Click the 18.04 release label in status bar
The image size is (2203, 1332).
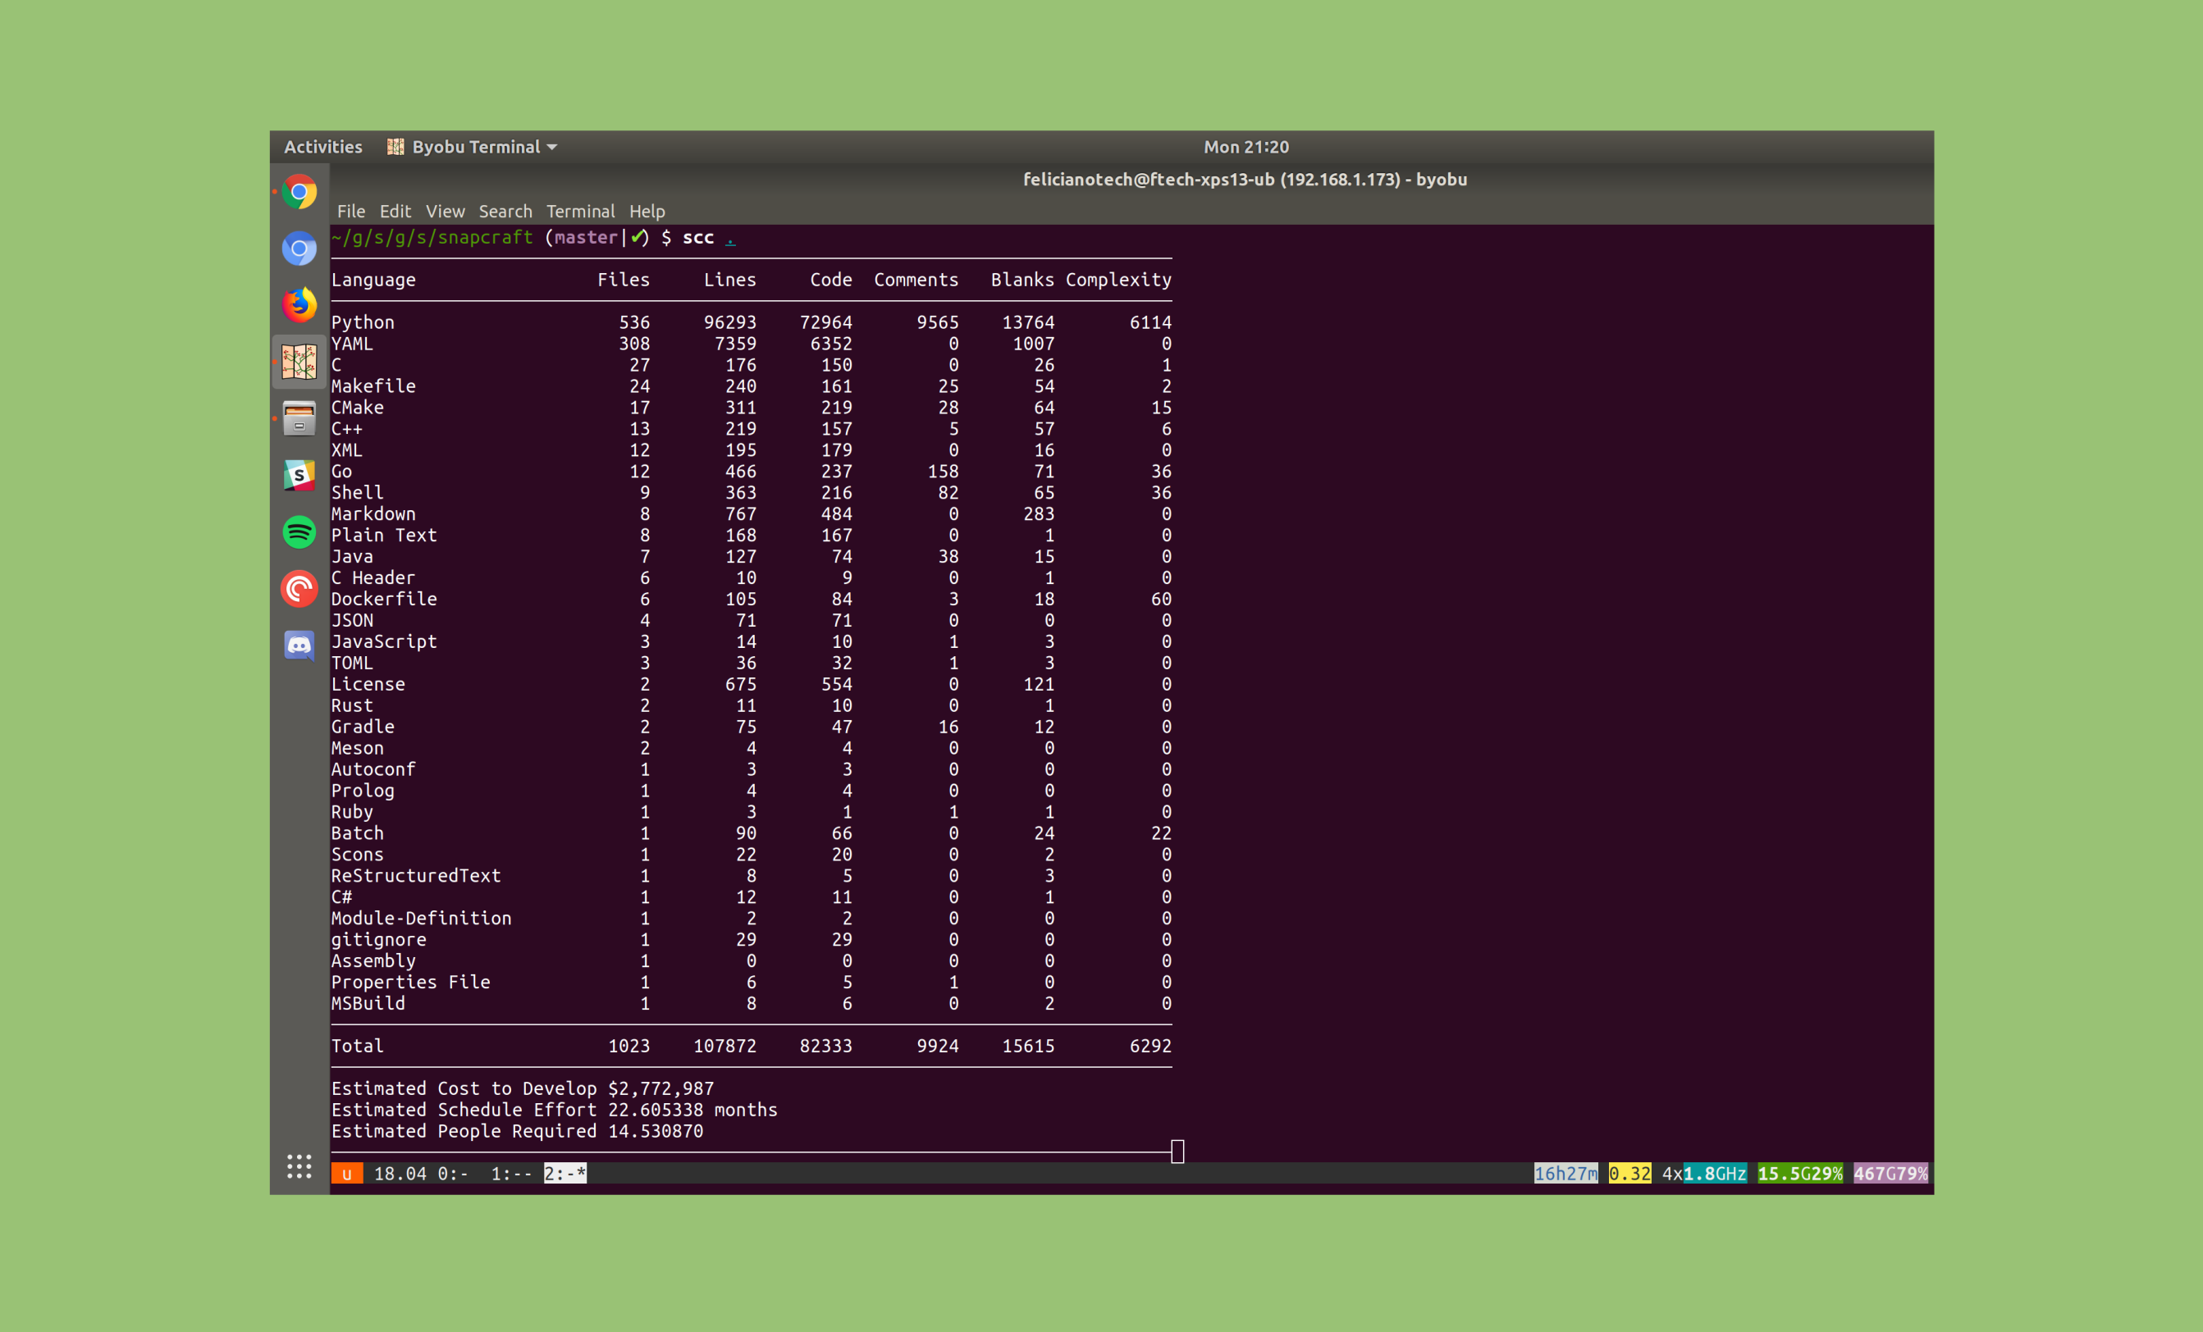tap(400, 1173)
